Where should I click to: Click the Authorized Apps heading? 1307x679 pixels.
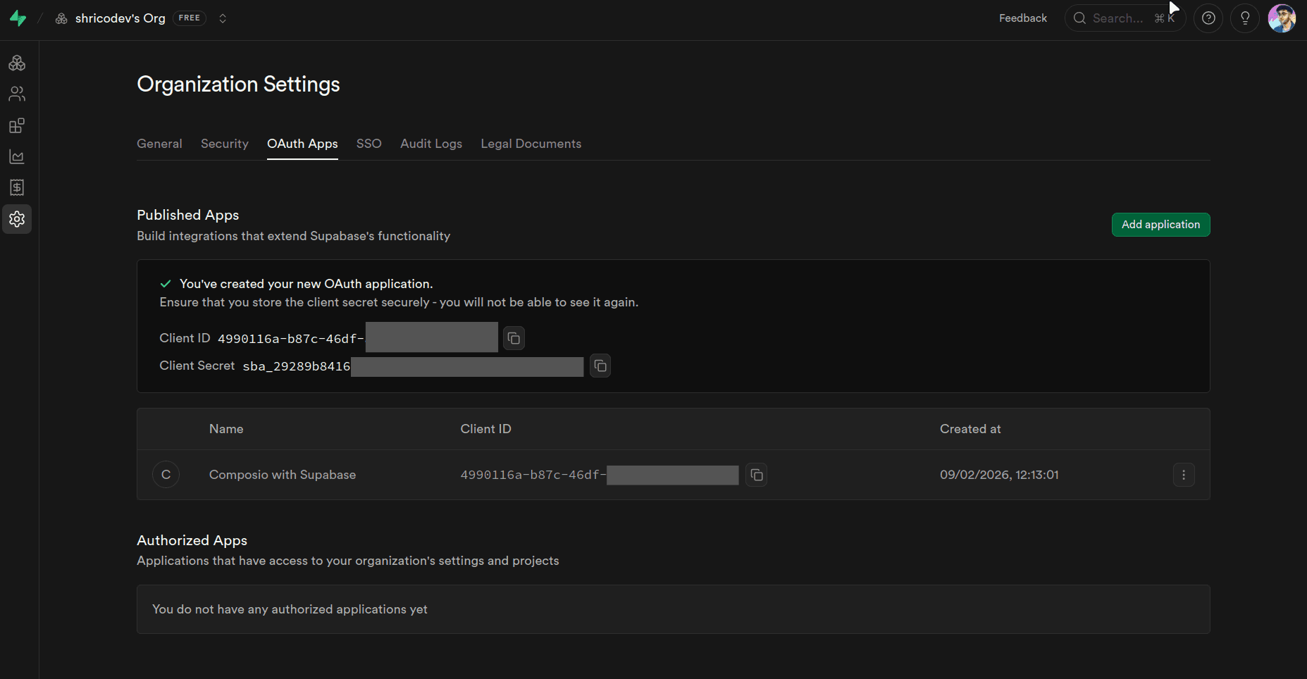click(192, 540)
